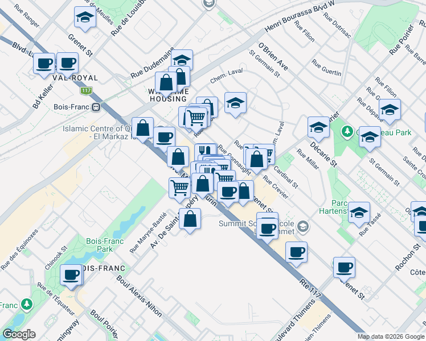This screenshot has height=341, width=426.
Task: Click the right cafe marker above Val-Royal
Action: point(68,64)
